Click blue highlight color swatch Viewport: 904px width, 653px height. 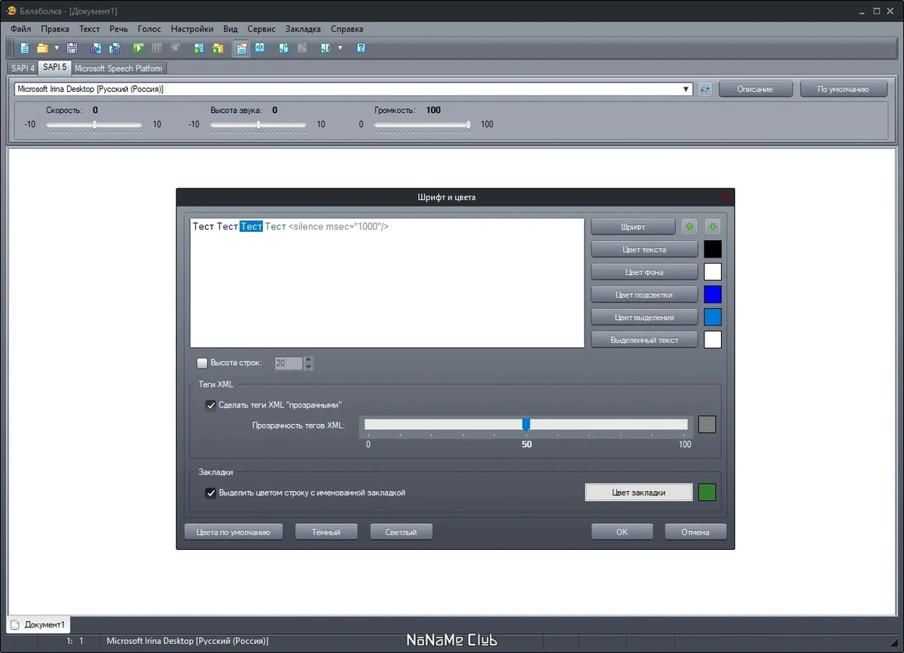click(713, 294)
